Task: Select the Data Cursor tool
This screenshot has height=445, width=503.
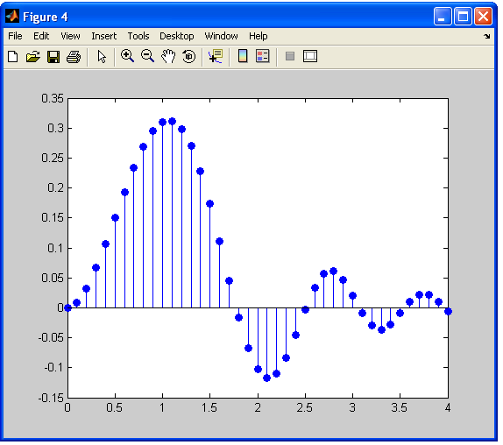Action: (x=216, y=56)
